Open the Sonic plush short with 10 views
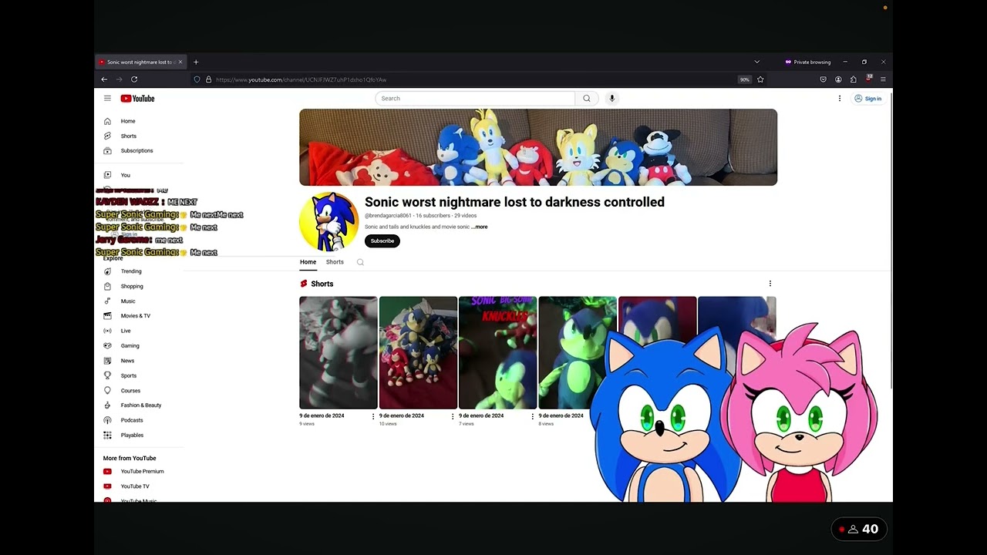Screen dimensions: 987x555 (418, 352)
